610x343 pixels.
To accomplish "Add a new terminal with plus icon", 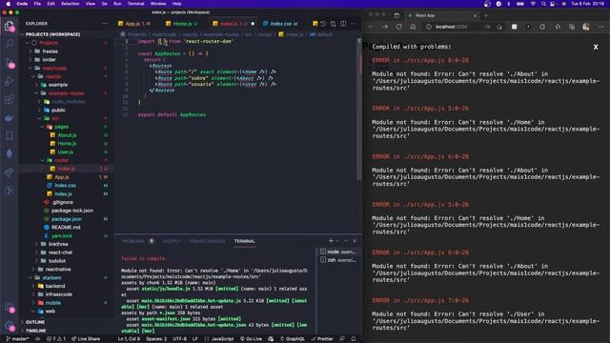I will [x=331, y=241].
